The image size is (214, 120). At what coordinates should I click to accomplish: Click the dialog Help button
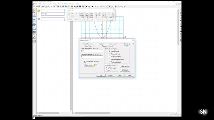coord(129,75)
